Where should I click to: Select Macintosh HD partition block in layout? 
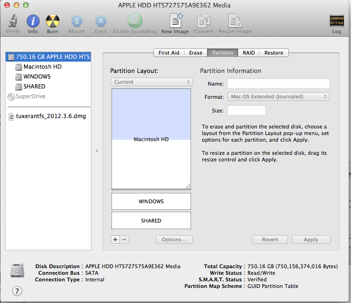pyautogui.click(x=152, y=139)
